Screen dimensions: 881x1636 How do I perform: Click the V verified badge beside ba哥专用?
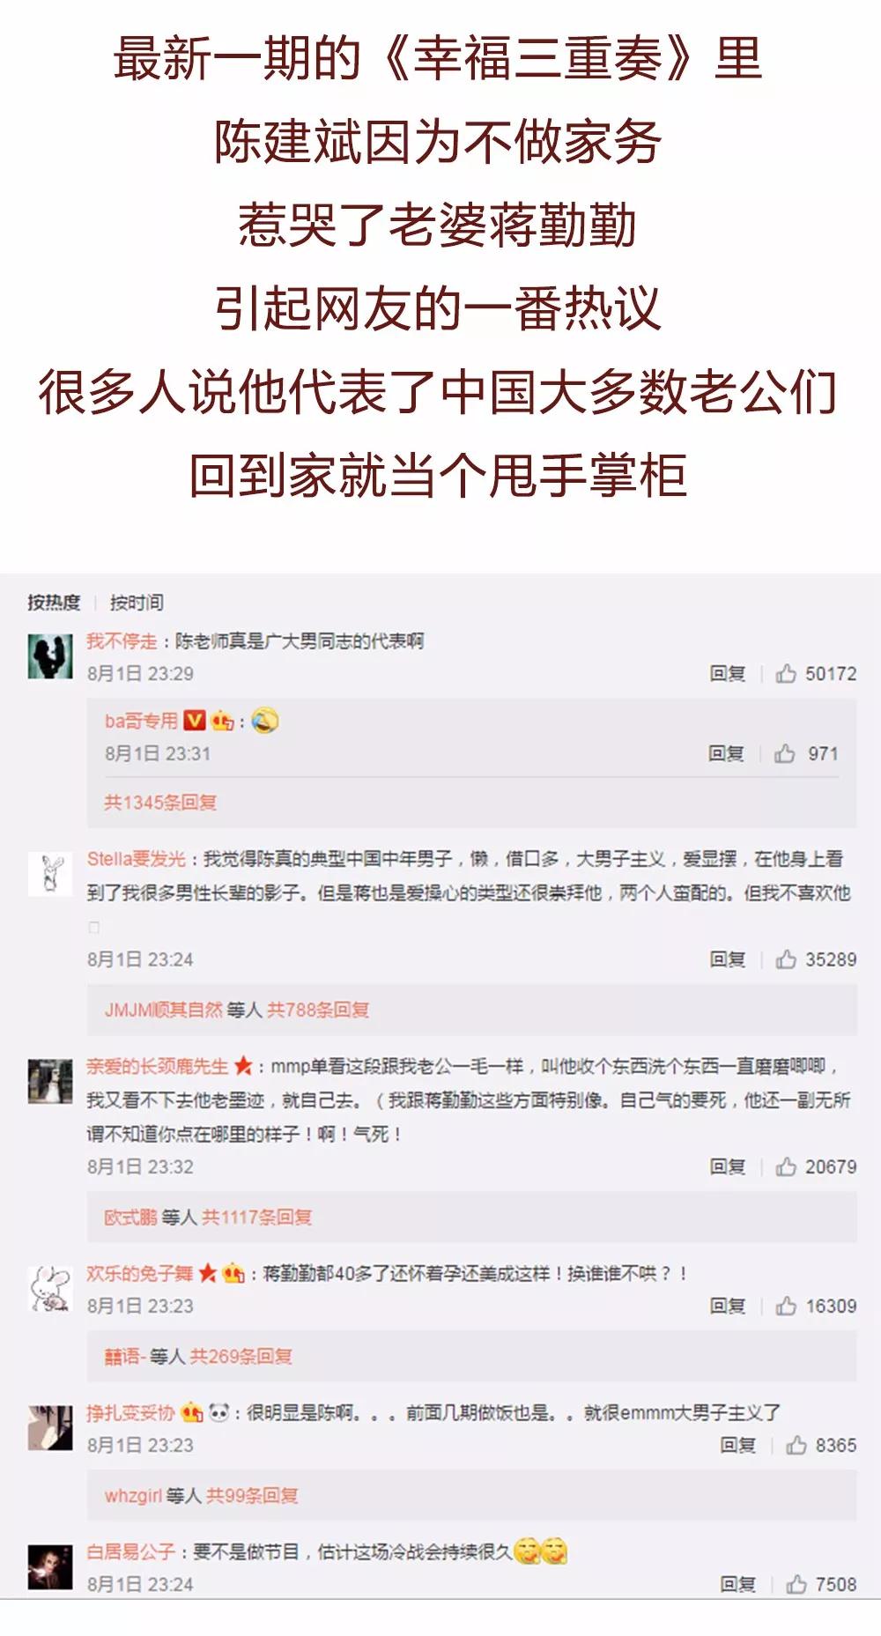click(195, 722)
